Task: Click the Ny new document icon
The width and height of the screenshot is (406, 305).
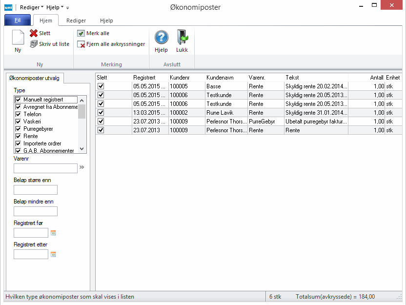Action: pos(18,38)
